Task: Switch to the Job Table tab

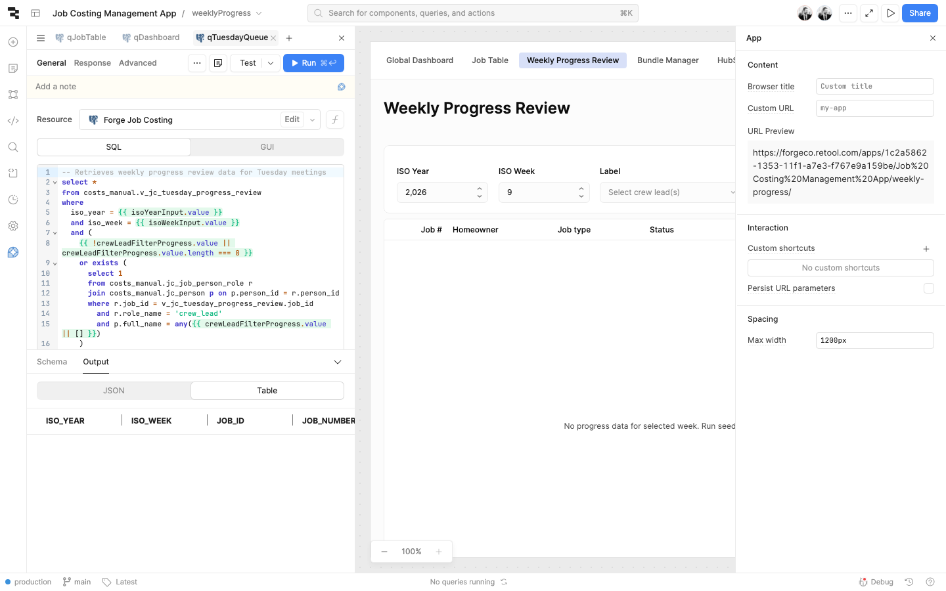Action: click(x=489, y=60)
